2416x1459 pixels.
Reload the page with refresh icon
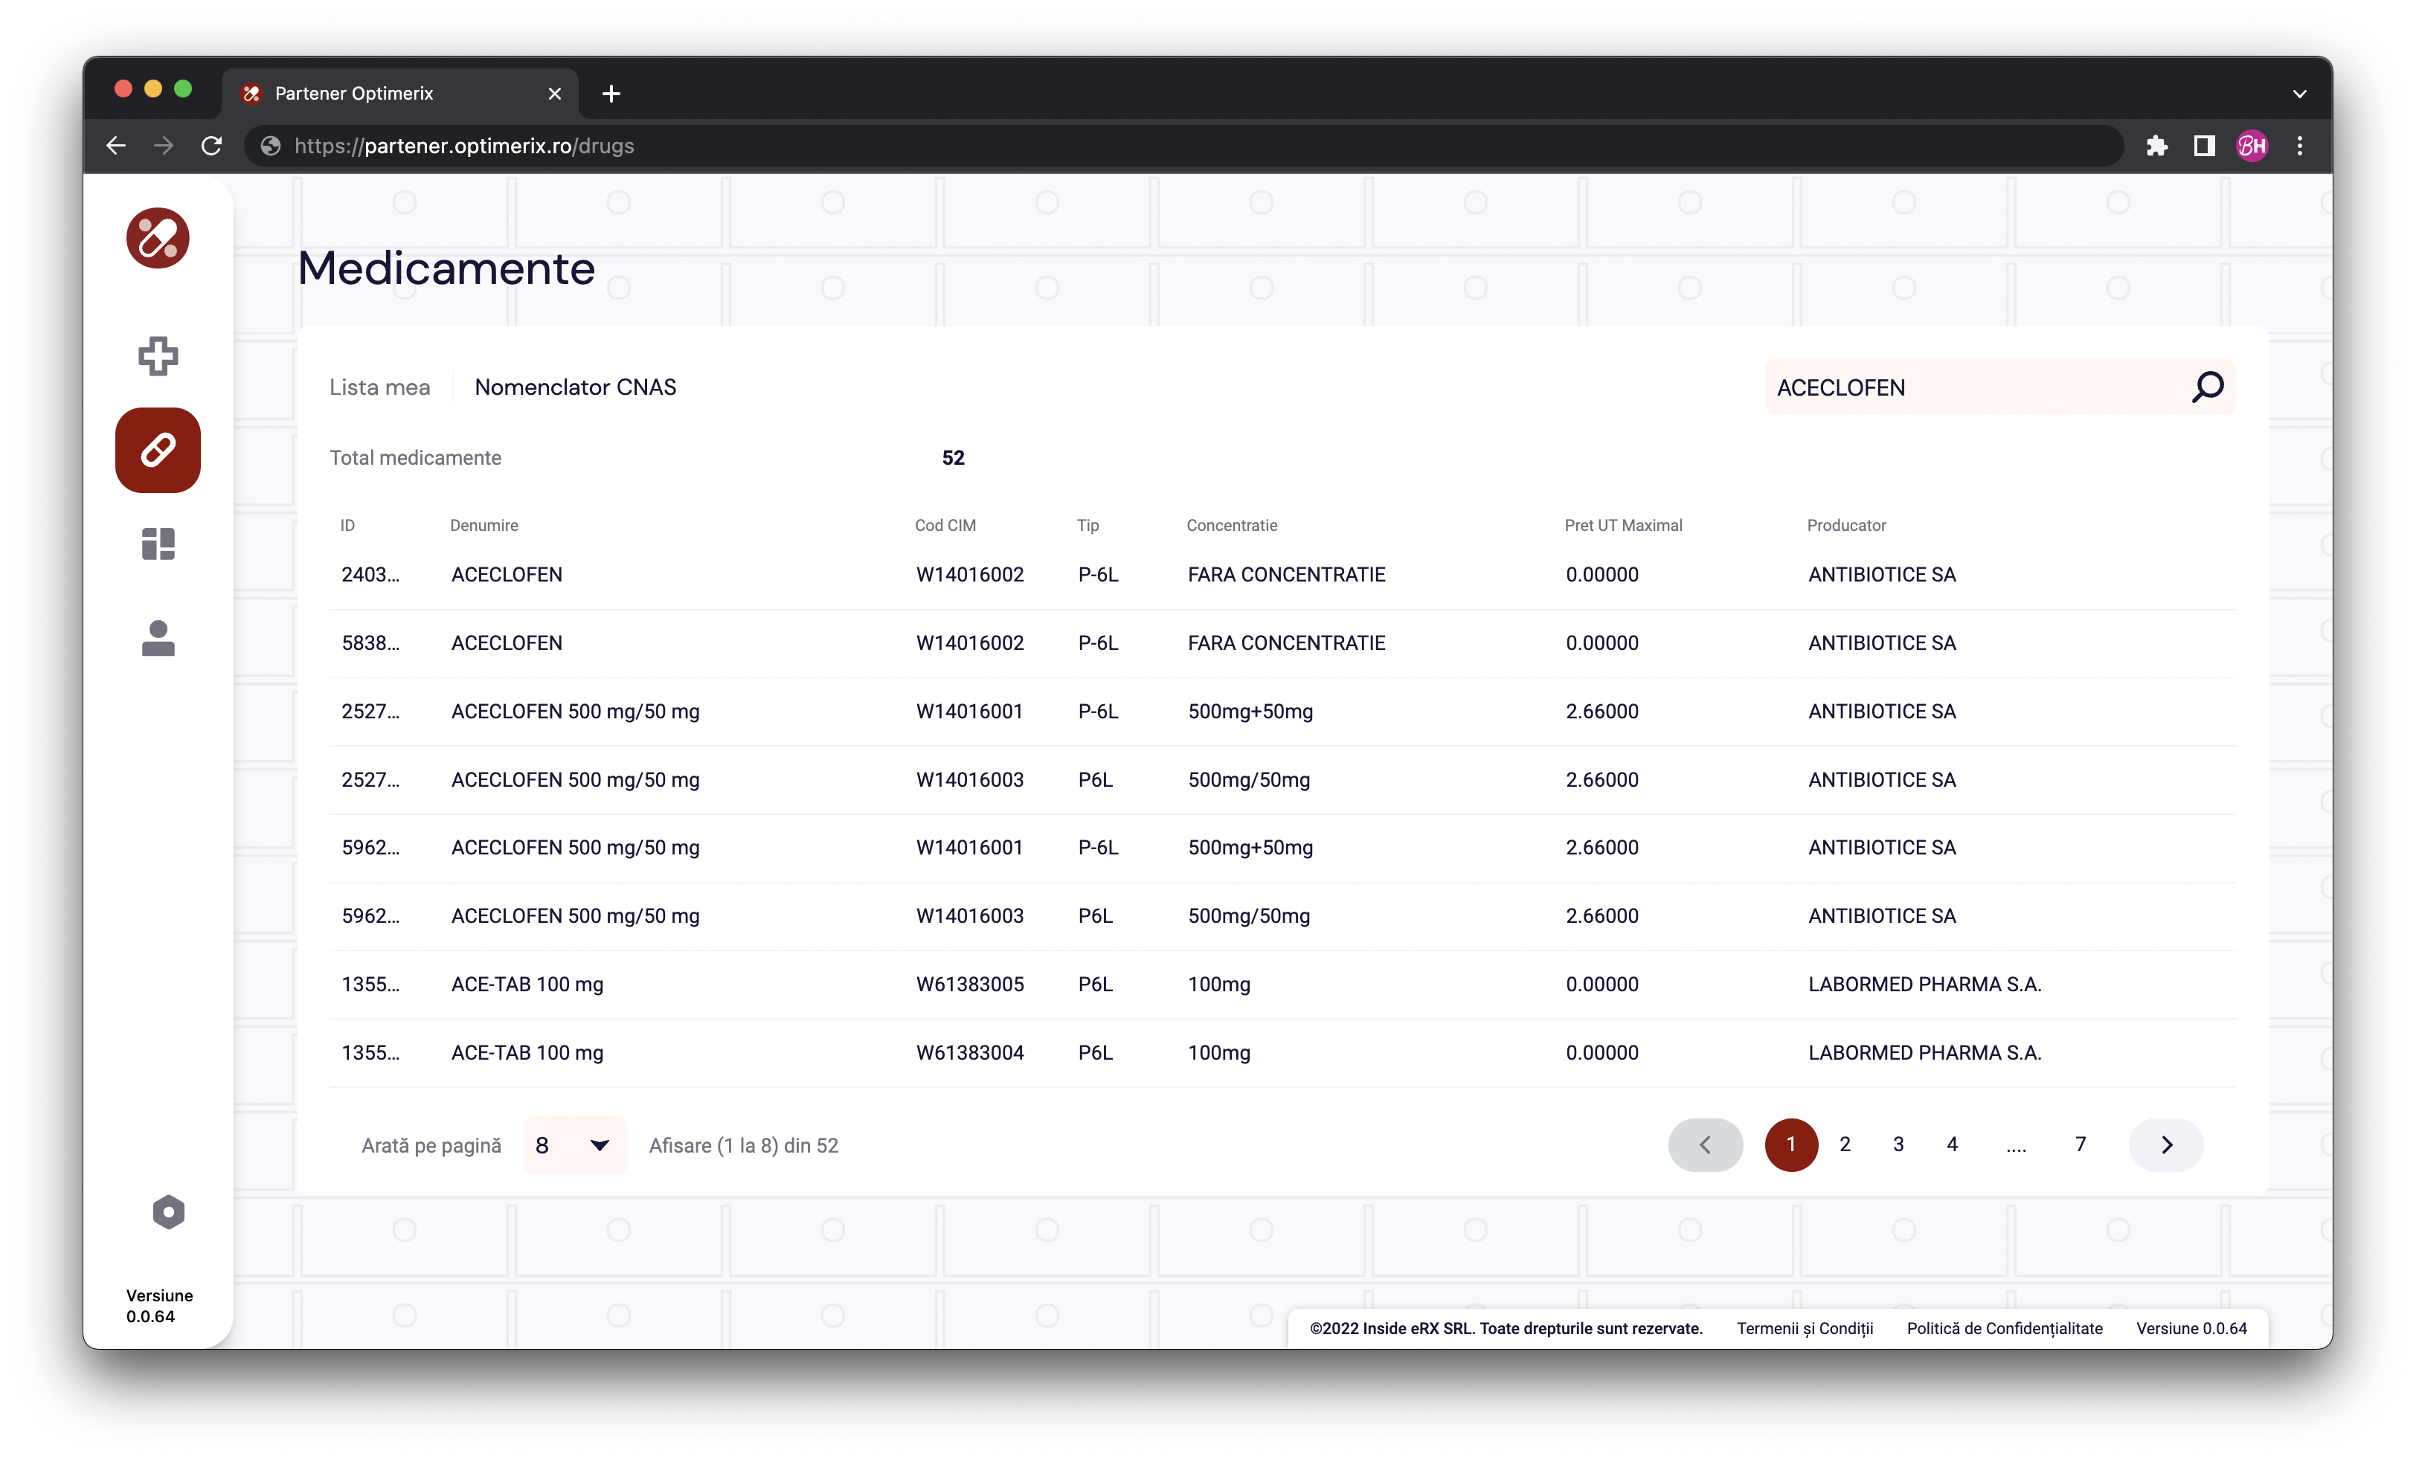[212, 146]
